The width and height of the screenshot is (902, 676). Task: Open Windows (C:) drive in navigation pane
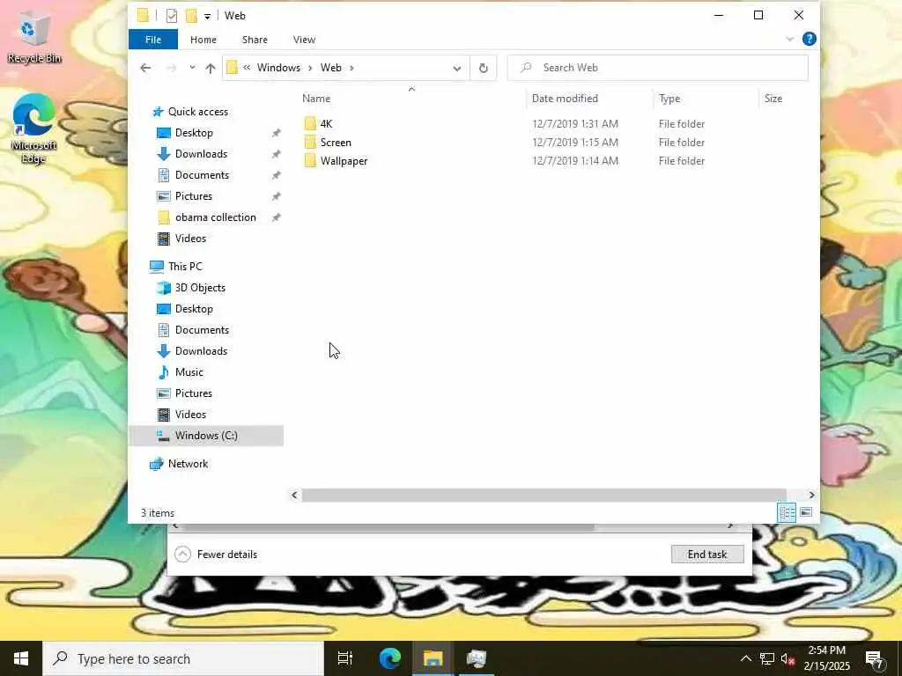click(206, 435)
